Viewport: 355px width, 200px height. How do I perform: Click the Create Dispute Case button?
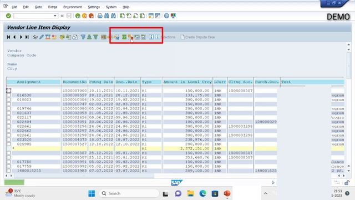[197, 37]
